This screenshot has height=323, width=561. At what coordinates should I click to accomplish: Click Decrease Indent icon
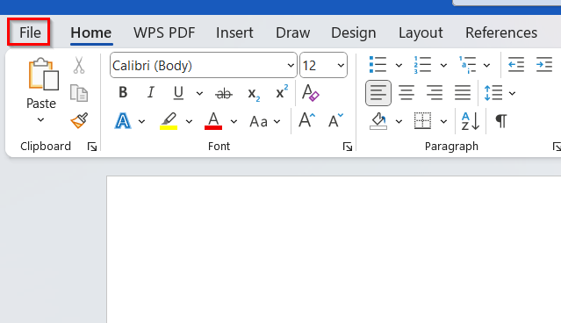(516, 65)
